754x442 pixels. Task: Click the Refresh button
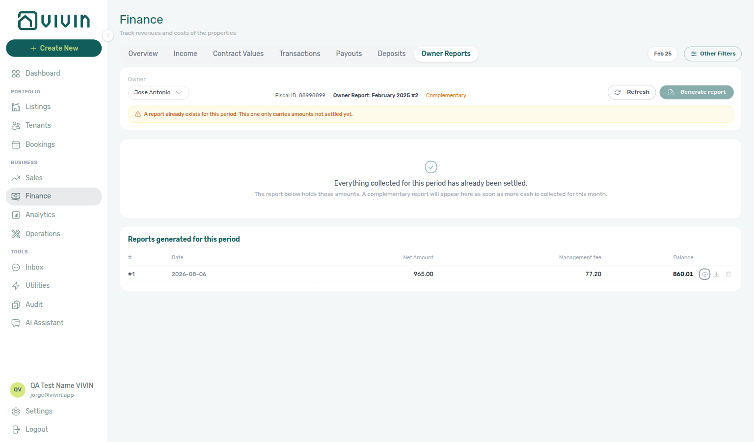[632, 92]
